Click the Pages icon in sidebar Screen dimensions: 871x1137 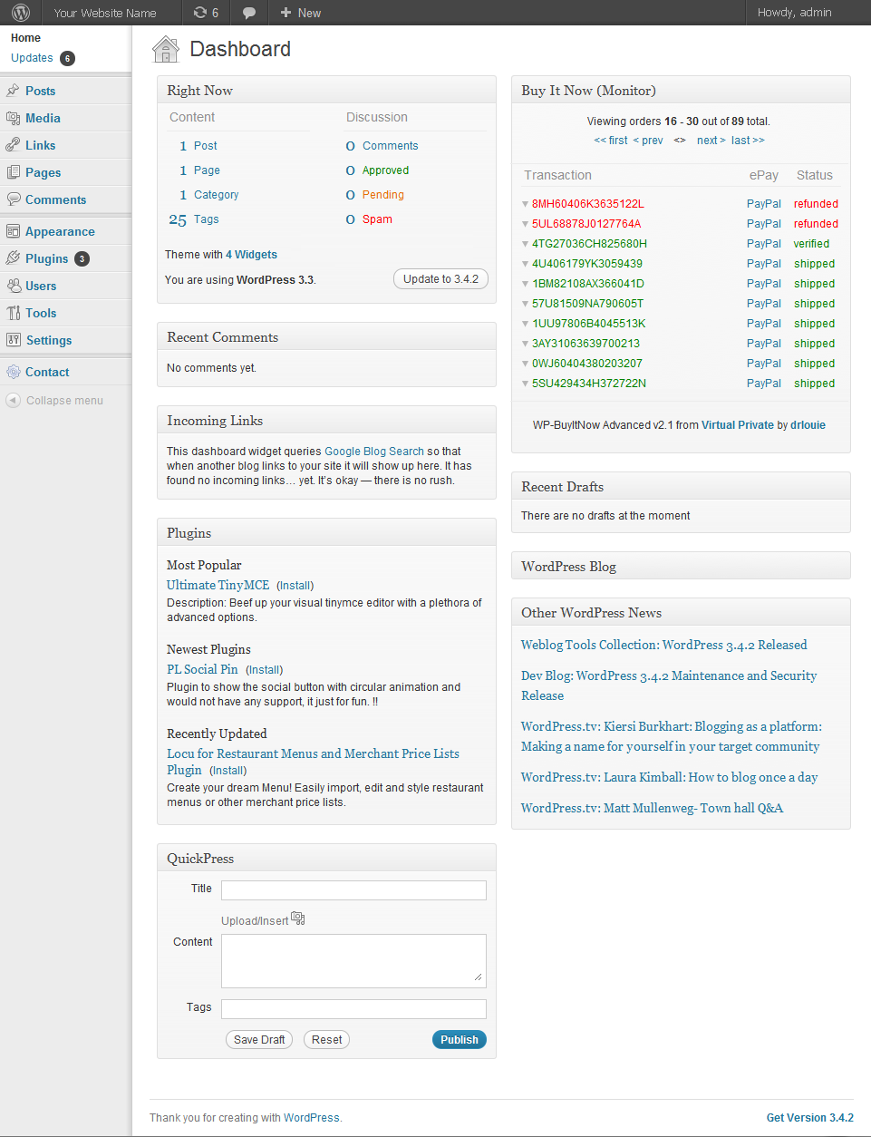[13, 172]
